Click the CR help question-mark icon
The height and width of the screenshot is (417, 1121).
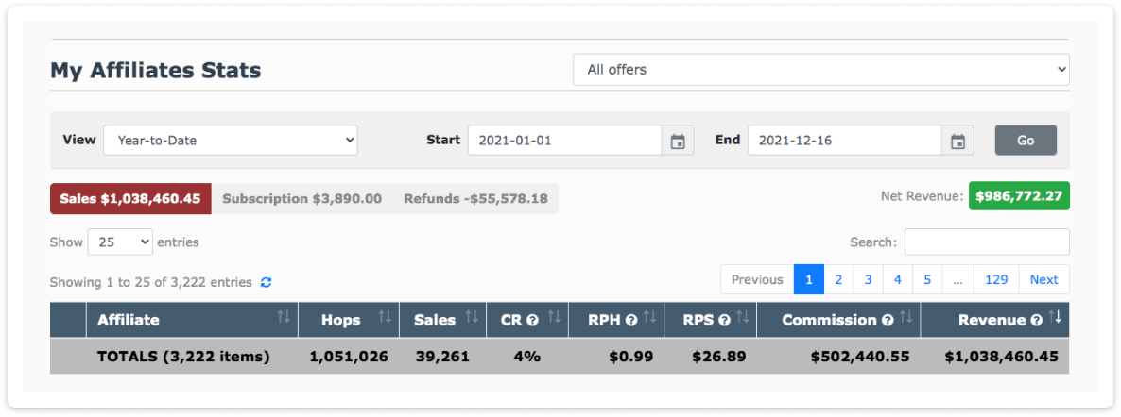point(532,321)
